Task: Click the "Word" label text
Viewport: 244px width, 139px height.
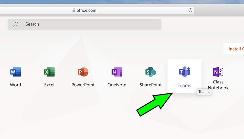Action: coord(15,85)
